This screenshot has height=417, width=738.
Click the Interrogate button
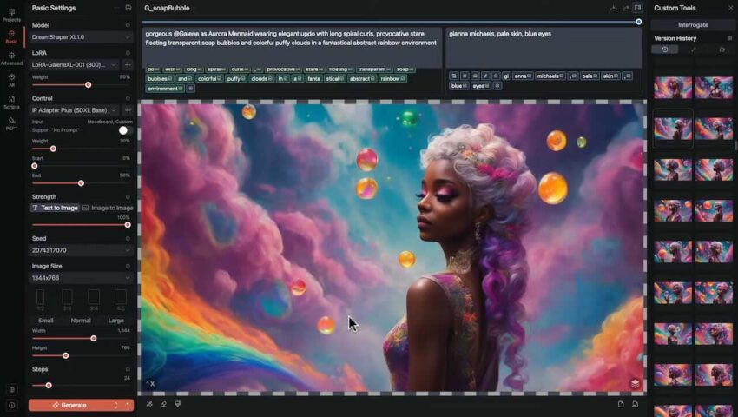(x=693, y=25)
